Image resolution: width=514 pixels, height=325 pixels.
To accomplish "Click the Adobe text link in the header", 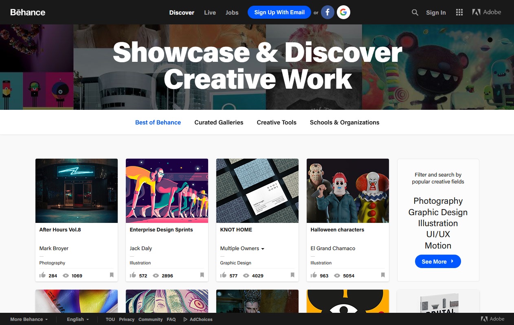I will [492, 12].
